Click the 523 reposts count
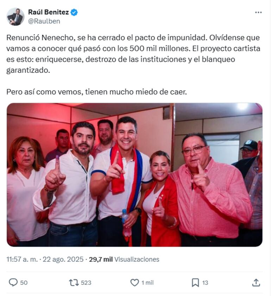The image size is (271, 296). click(x=86, y=283)
